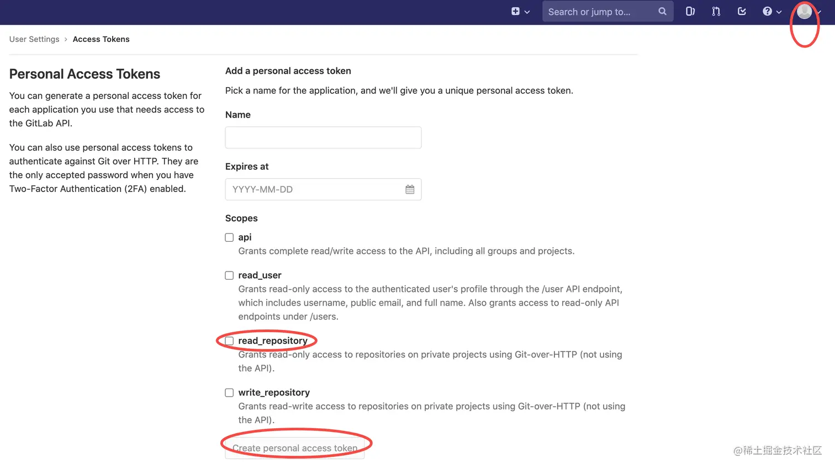Enable the write_repository scope checkbox

(229, 393)
